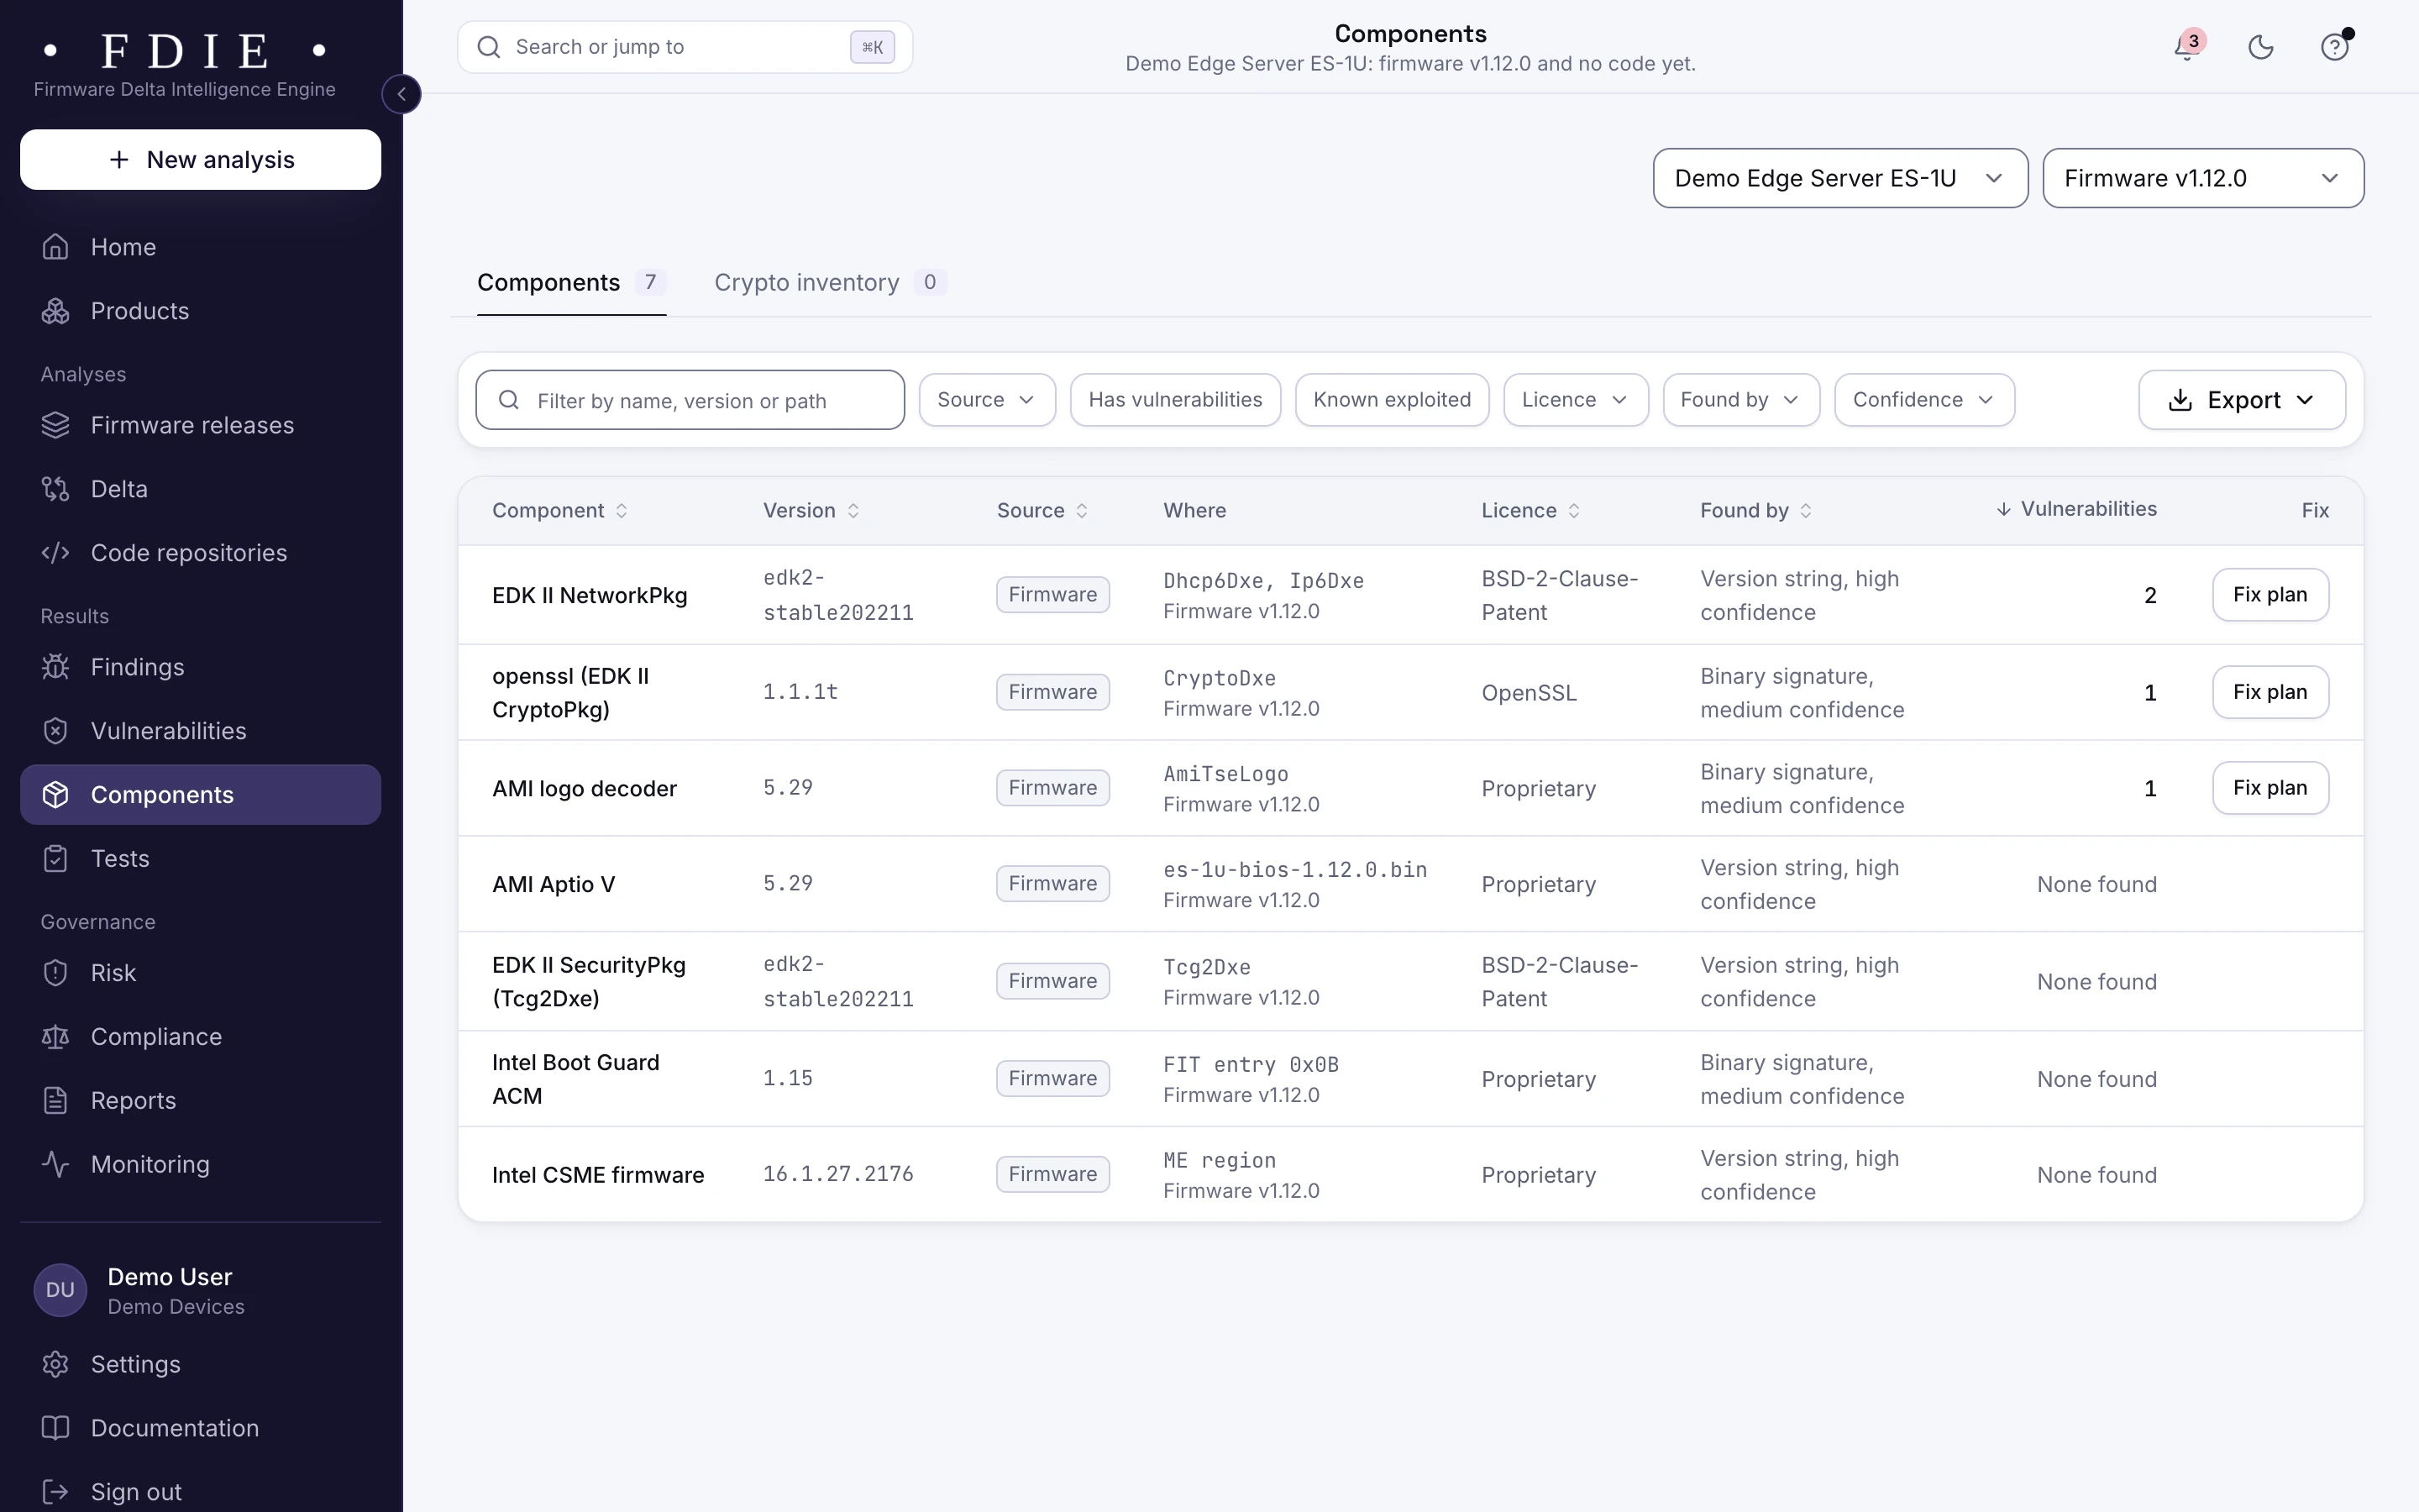Open the notifications bell
2419x1512 pixels.
coord(2187,47)
